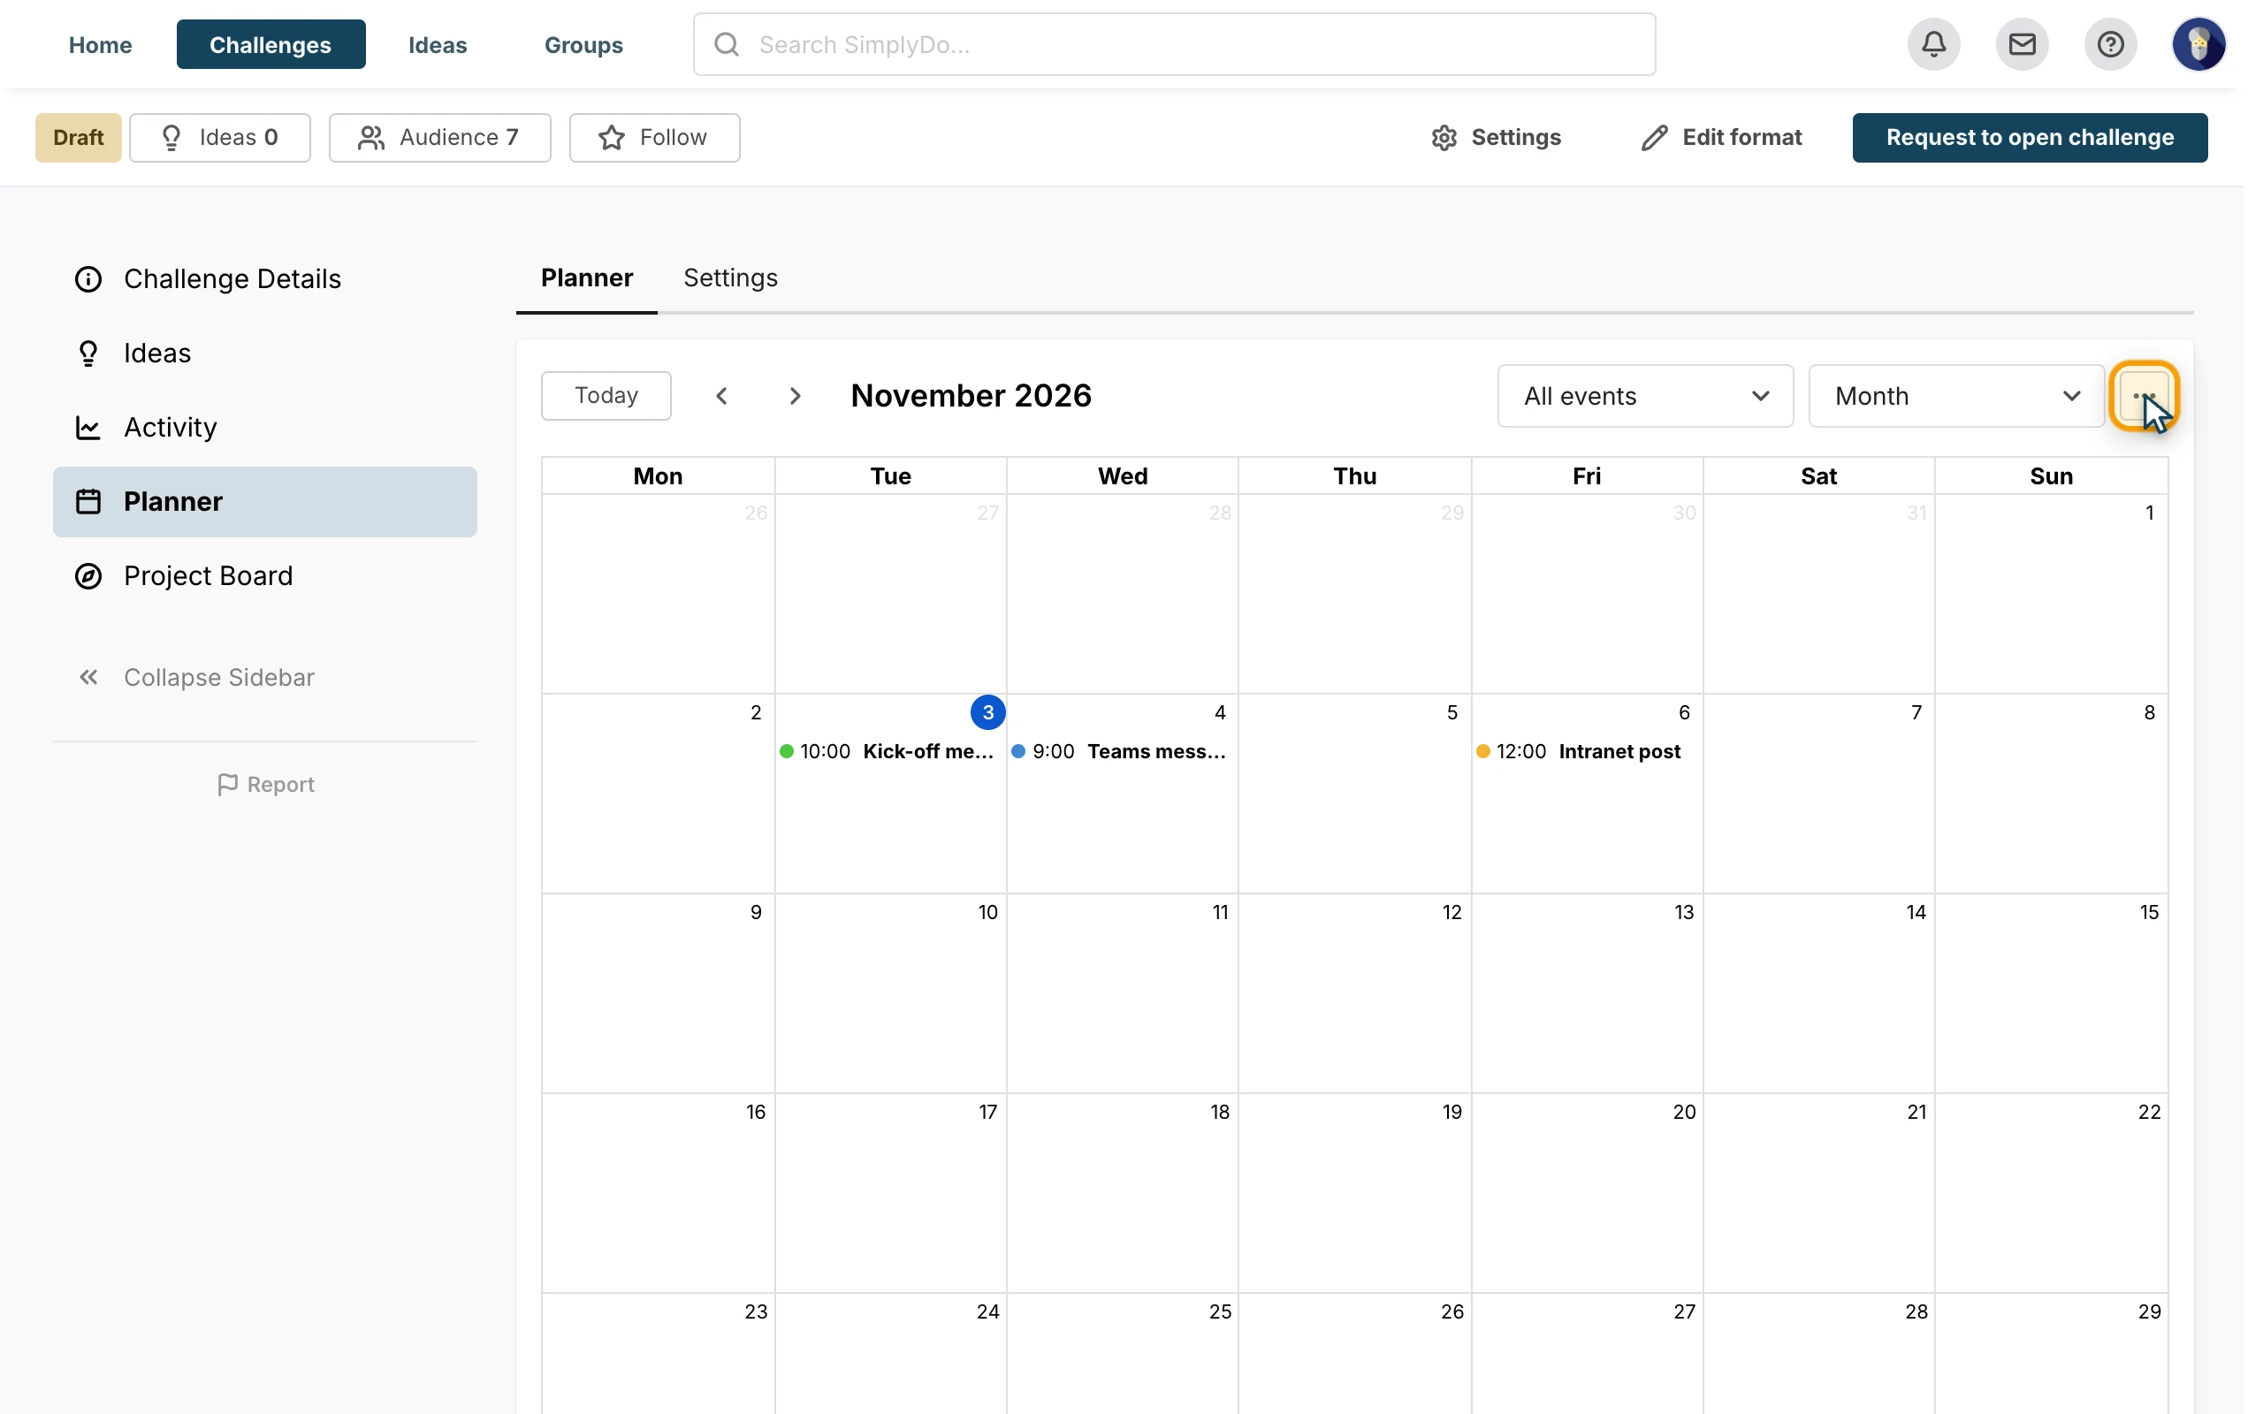Click the Today button
Screen dimensions: 2263x1414
[606, 396]
